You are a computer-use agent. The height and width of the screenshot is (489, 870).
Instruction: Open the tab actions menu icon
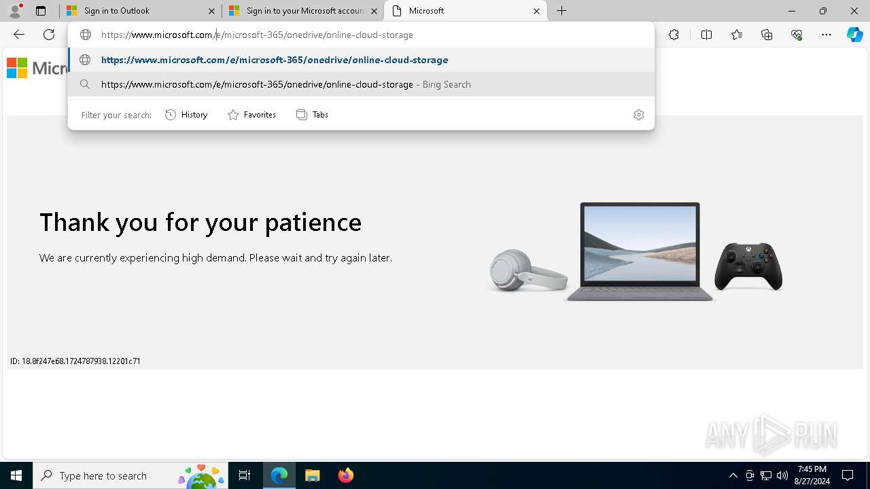coord(41,11)
